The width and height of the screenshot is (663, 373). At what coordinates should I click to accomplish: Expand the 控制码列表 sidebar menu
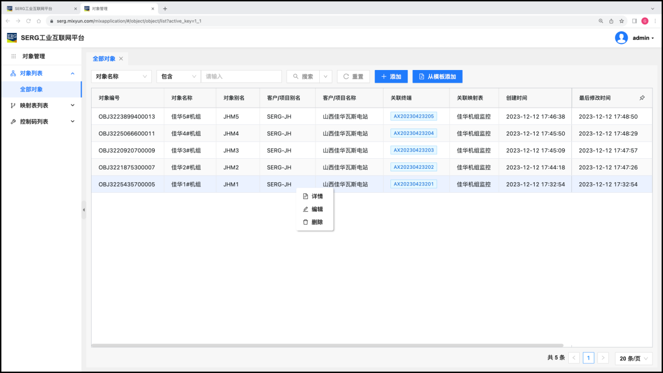(x=41, y=122)
